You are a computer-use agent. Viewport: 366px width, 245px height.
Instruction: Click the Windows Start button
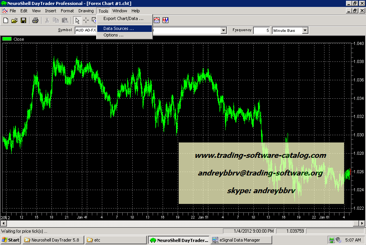pyautogui.click(x=11, y=240)
